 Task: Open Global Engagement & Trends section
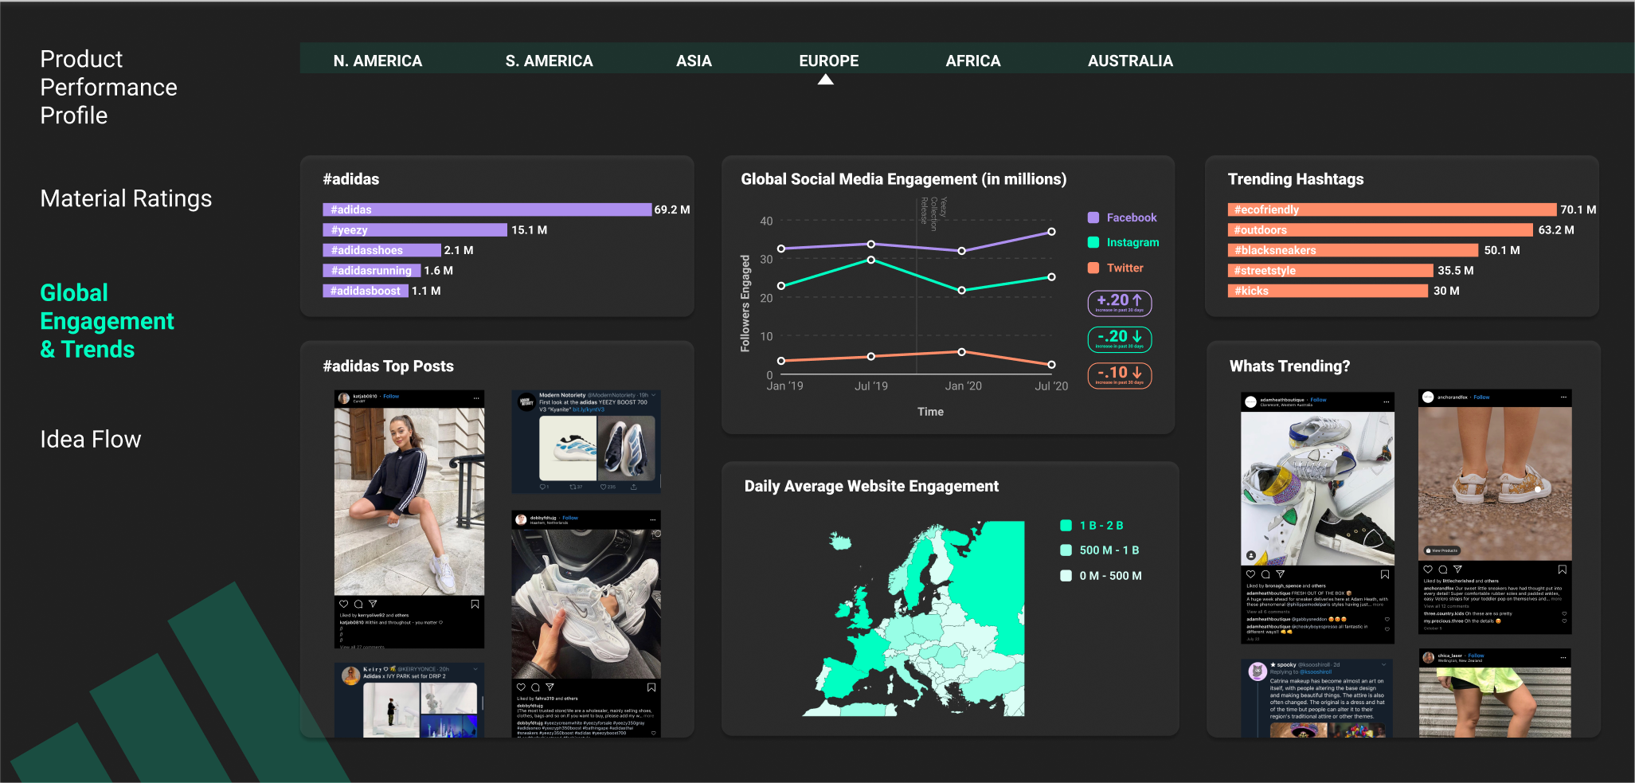(x=107, y=321)
